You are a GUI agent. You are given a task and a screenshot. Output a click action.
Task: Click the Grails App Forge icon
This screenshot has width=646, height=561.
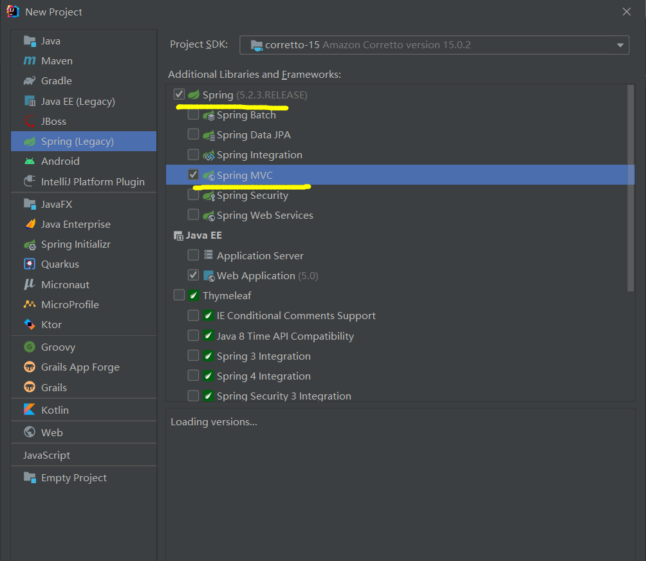(x=30, y=367)
